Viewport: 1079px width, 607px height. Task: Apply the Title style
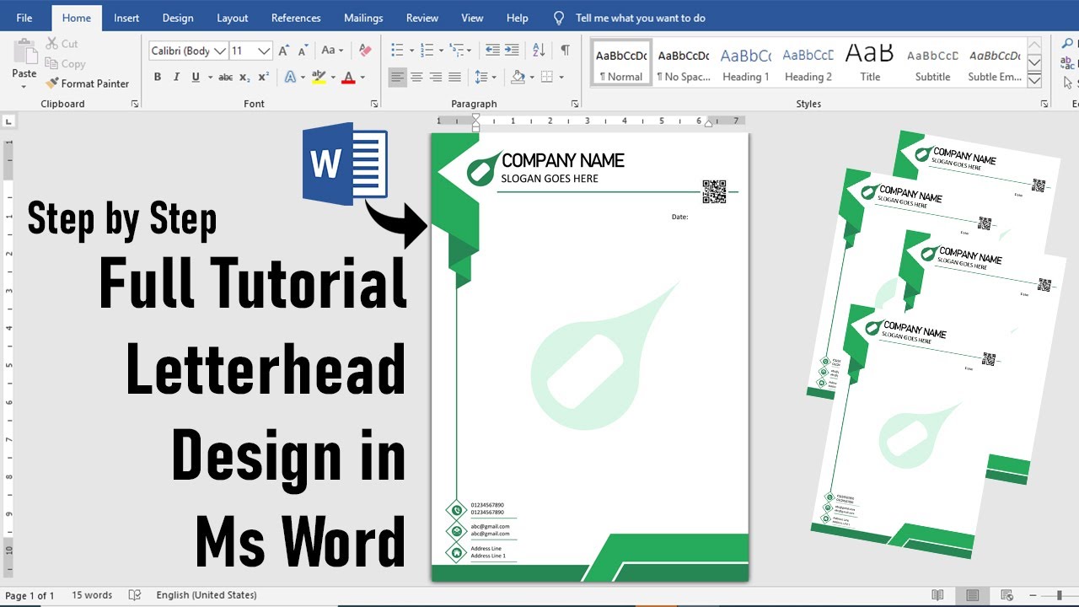pos(870,63)
